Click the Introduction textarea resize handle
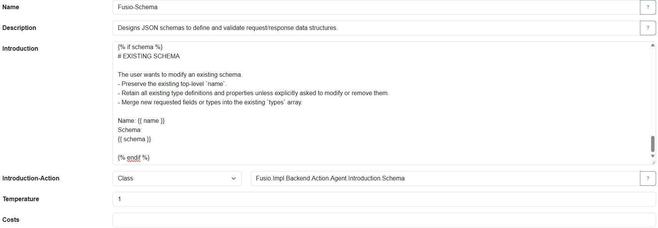658x228 pixels. tap(653, 162)
